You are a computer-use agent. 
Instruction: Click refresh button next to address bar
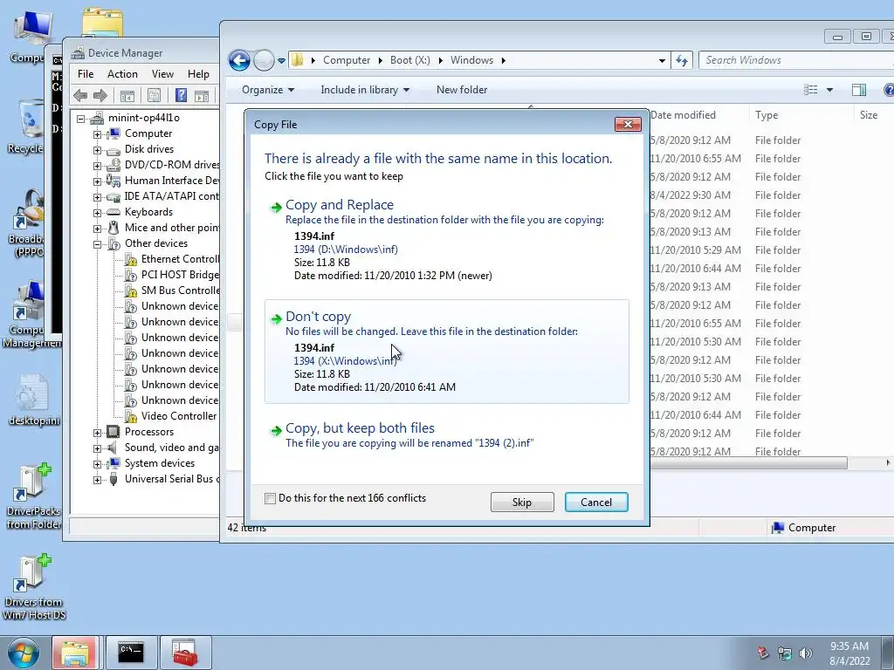[x=682, y=60]
